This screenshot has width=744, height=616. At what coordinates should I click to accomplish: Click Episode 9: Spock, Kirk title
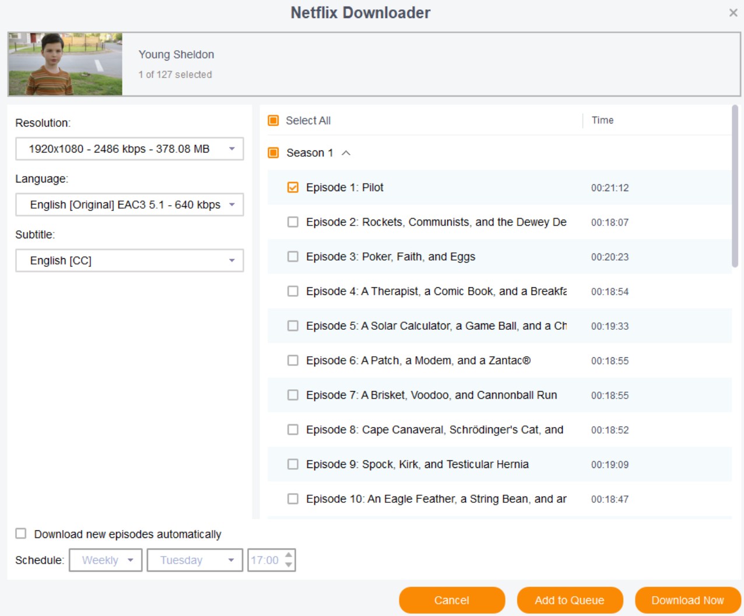point(417,464)
